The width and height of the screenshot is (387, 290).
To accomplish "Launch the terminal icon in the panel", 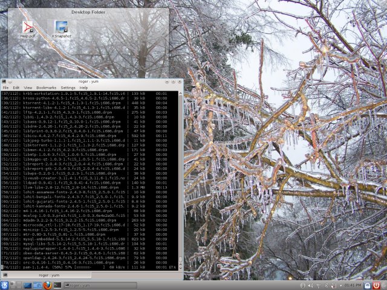I will [x=57, y=285].
